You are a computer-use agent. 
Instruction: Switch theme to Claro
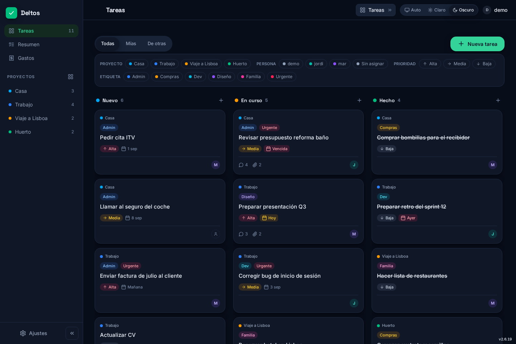[x=437, y=10]
